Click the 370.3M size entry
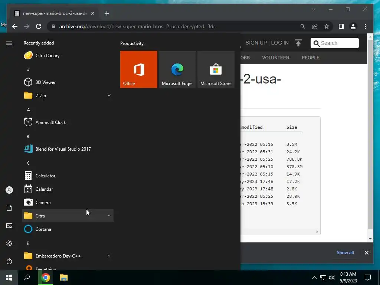380x285 pixels. click(x=294, y=167)
